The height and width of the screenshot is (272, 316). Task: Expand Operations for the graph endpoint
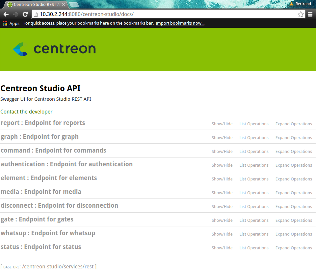point(293,137)
